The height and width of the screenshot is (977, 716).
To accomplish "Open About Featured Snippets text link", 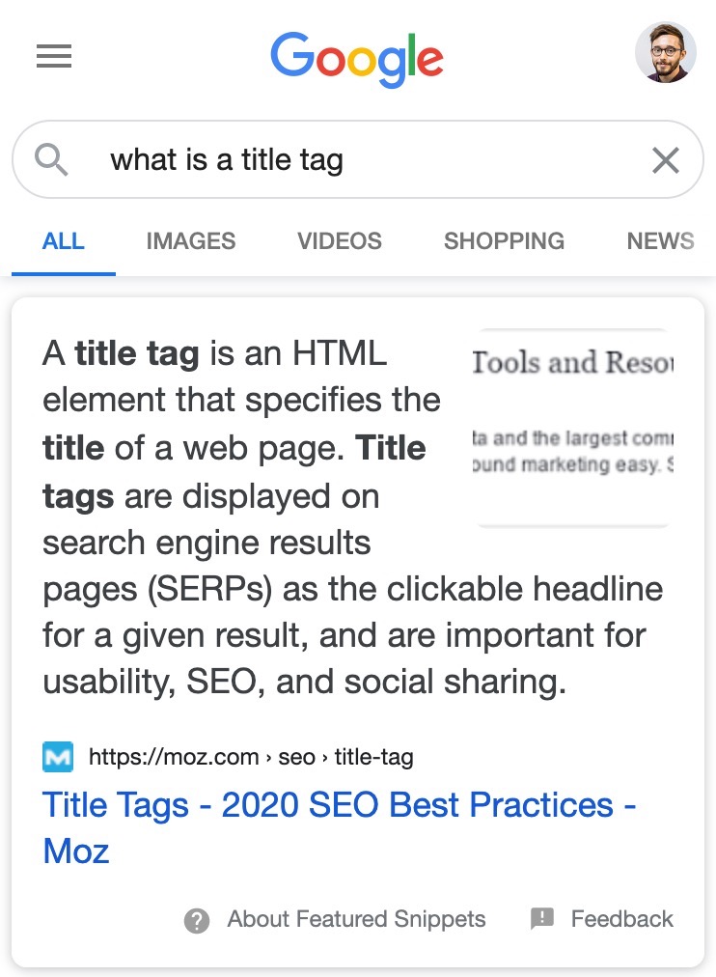I will 356,919.
